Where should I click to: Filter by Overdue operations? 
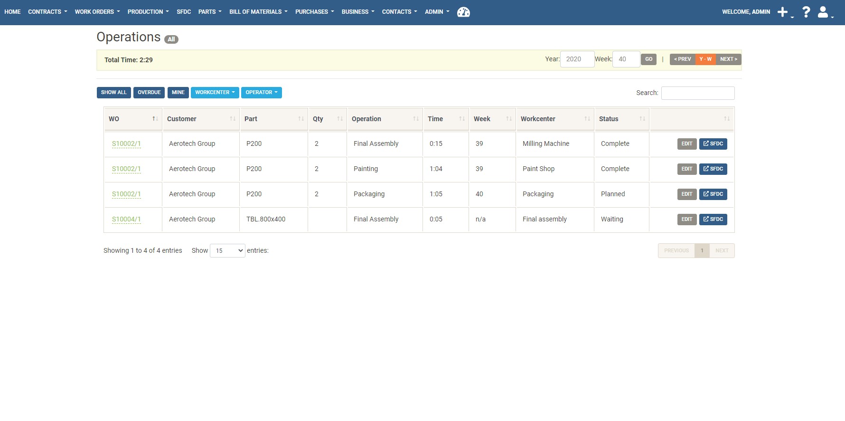149,93
